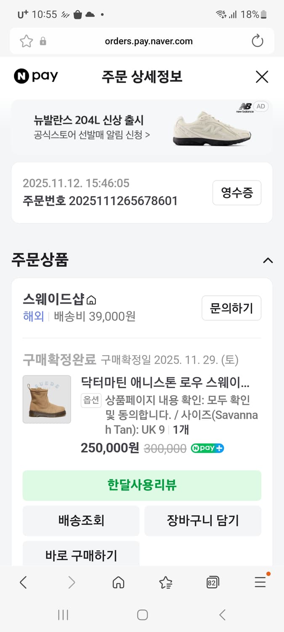
Task: Tap the 한달사용리뷰 review button
Action: pos(142,485)
